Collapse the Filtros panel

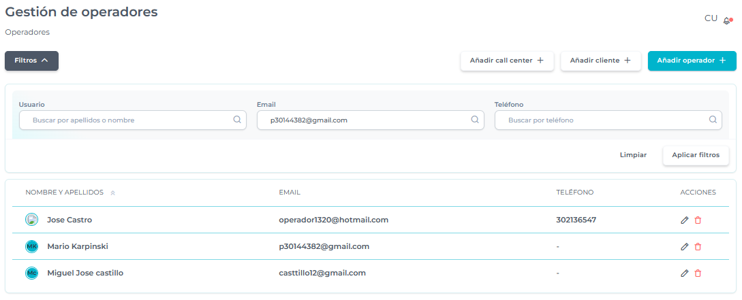(31, 61)
